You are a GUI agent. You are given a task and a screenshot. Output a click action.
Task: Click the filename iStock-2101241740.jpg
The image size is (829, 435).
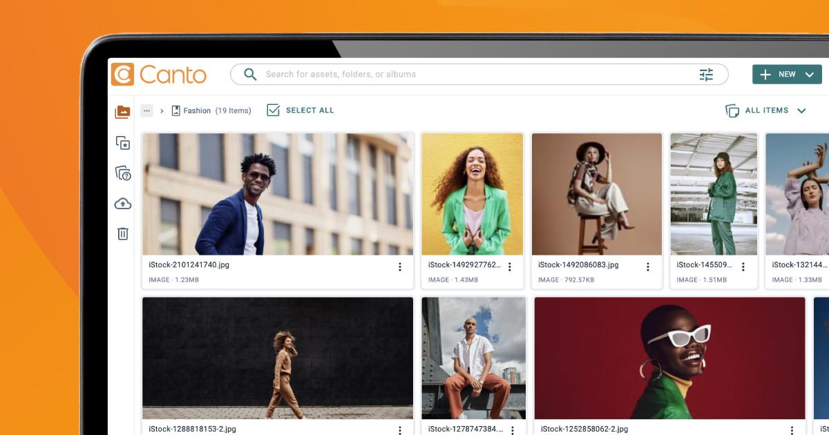(x=189, y=264)
